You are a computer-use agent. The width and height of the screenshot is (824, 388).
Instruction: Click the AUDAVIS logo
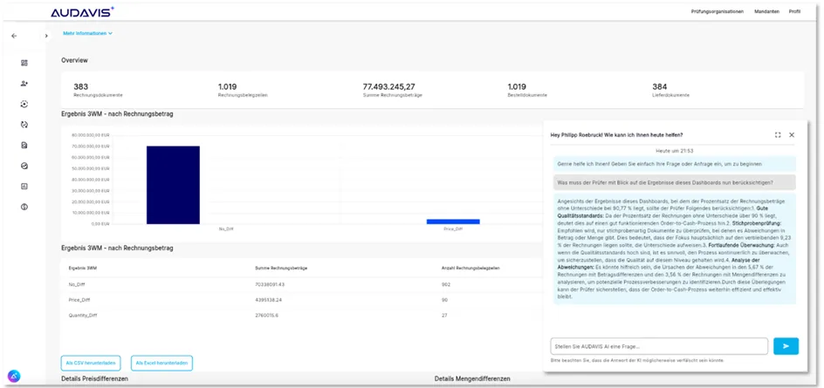tap(83, 11)
